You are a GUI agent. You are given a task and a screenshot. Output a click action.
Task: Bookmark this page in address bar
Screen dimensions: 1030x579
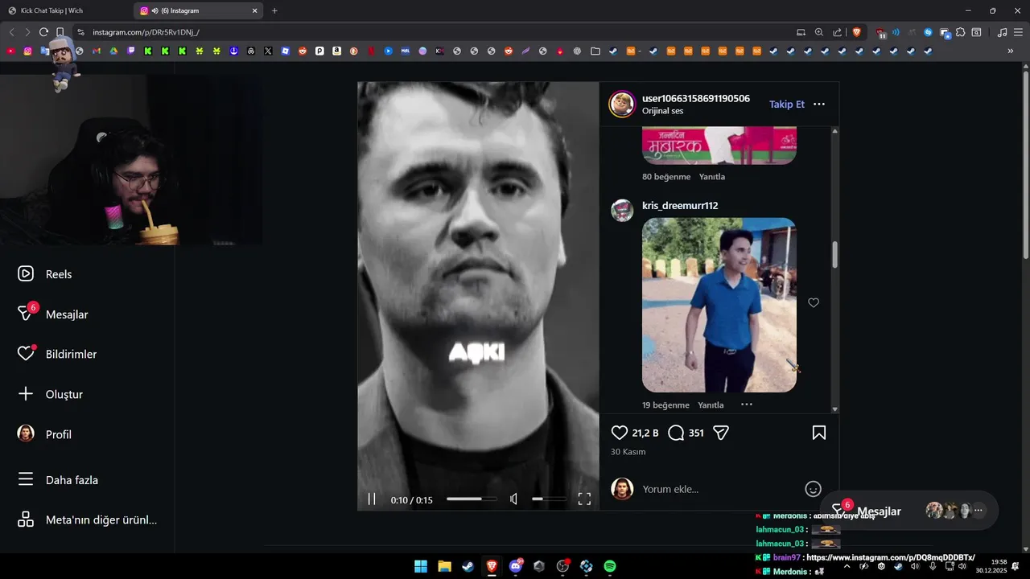60,32
